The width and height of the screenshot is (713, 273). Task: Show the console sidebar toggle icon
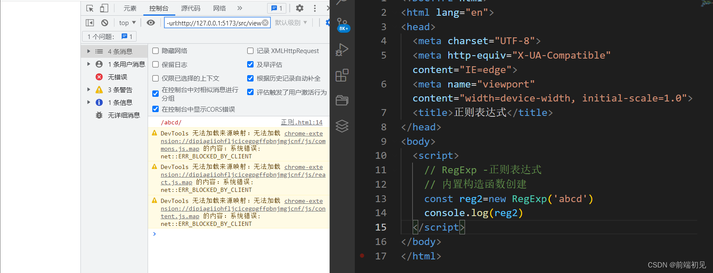click(90, 23)
